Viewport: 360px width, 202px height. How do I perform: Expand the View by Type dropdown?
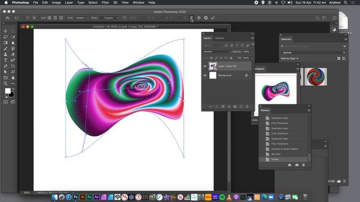click(x=290, y=58)
